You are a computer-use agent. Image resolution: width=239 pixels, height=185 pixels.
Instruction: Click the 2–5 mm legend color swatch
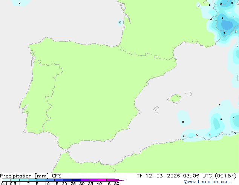coord(32,180)
